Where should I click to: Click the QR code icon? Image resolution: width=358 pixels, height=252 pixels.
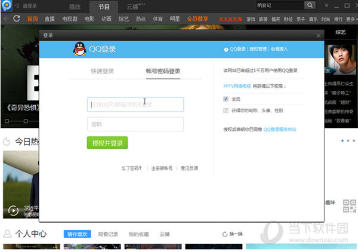tap(350, 206)
